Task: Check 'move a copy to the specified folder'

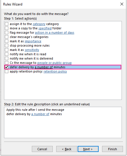Action: coord(7,28)
